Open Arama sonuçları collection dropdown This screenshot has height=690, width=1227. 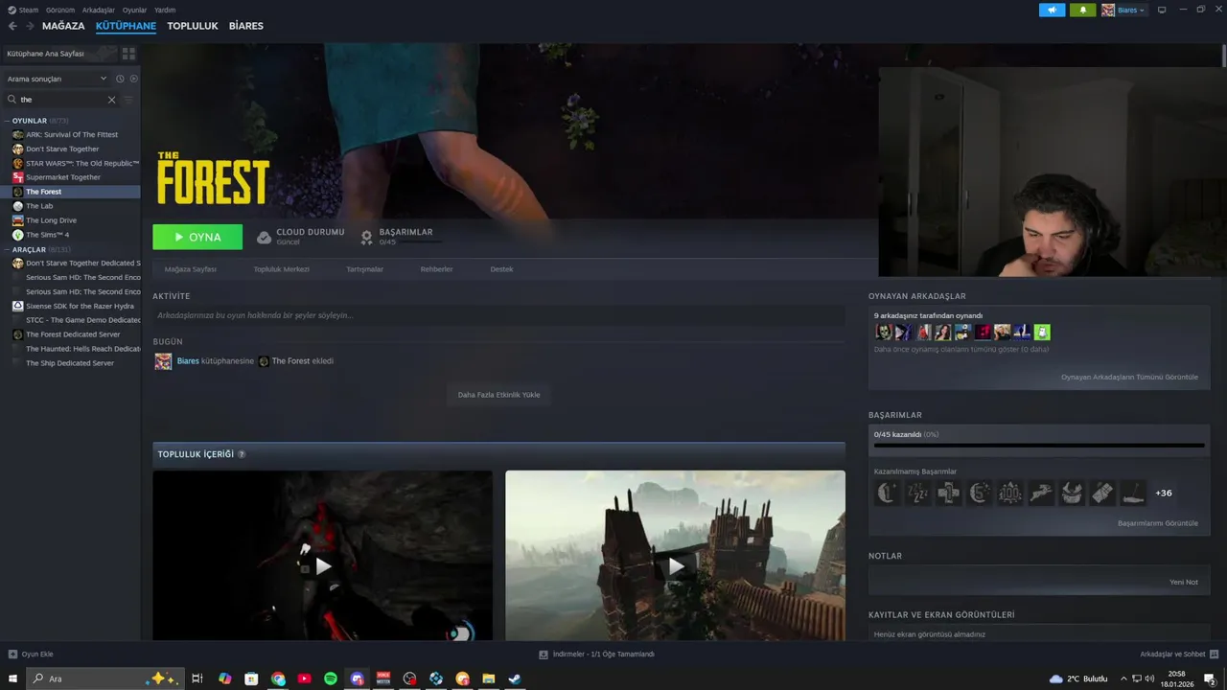tap(57, 79)
